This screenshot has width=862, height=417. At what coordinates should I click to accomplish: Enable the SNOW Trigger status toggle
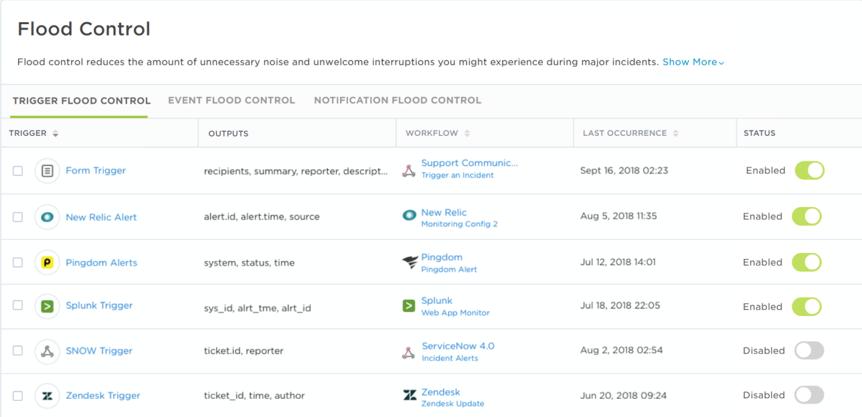809,350
